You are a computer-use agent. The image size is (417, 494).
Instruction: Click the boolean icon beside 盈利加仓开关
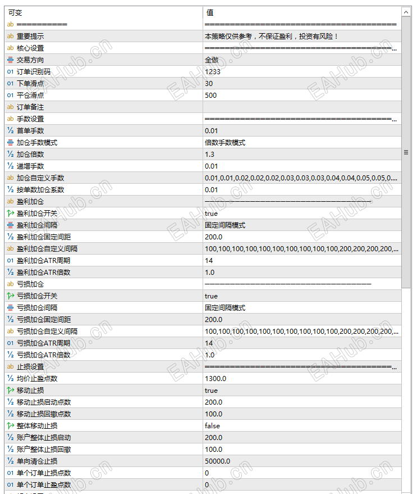(x=11, y=214)
